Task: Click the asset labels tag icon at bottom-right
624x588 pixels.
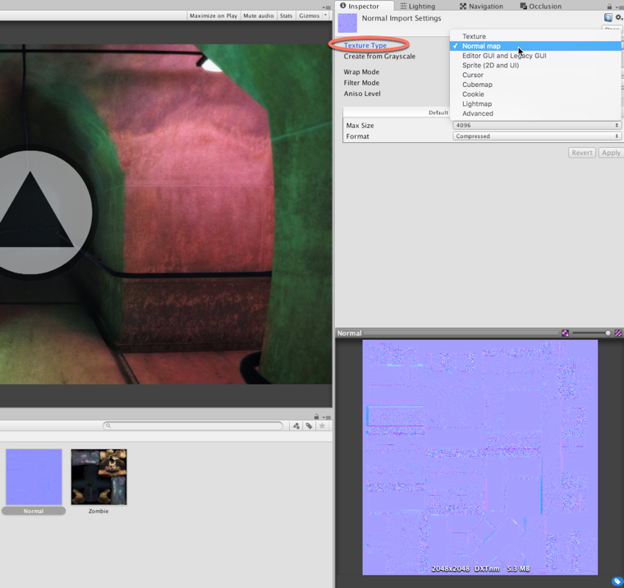Action: (x=617, y=581)
